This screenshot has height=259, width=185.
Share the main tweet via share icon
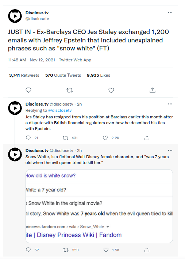click(153, 90)
